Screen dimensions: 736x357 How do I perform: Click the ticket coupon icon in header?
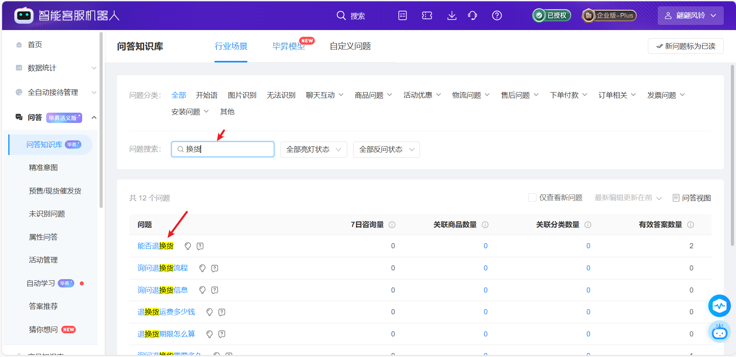(x=427, y=15)
